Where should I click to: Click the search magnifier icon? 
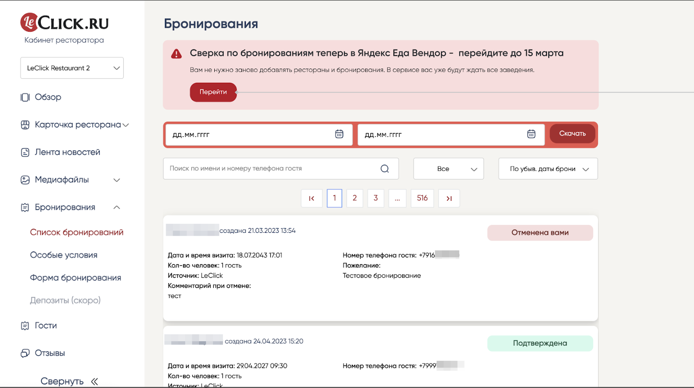(385, 169)
